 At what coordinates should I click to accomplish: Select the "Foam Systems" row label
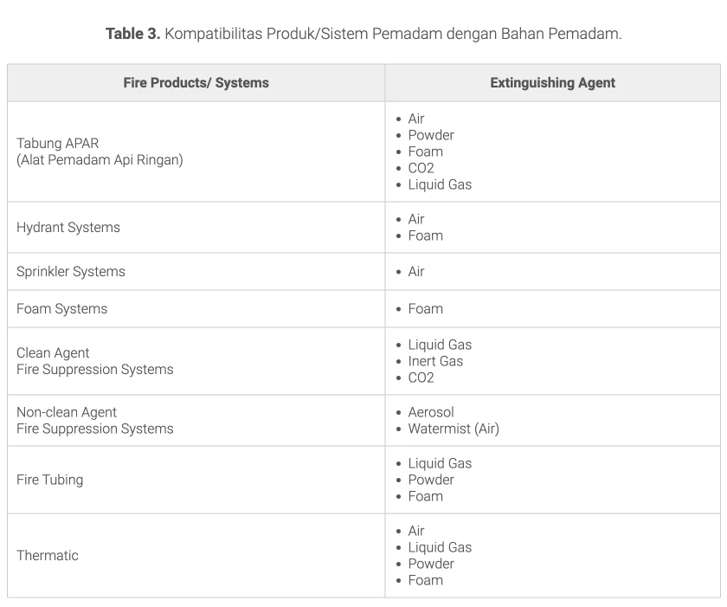(62, 309)
